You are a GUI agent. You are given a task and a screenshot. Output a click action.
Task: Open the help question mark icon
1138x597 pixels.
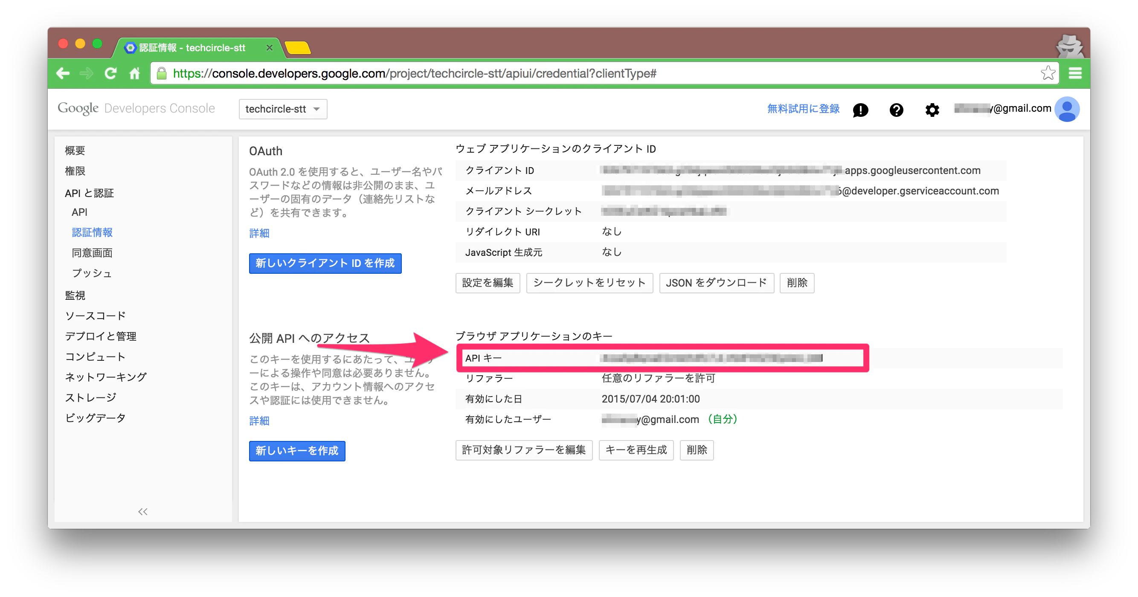896,109
